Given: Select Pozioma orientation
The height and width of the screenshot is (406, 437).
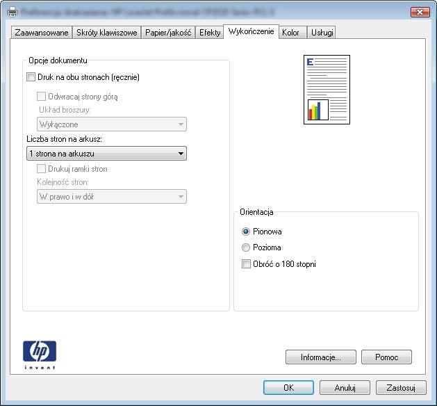Looking at the screenshot, I should (246, 247).
